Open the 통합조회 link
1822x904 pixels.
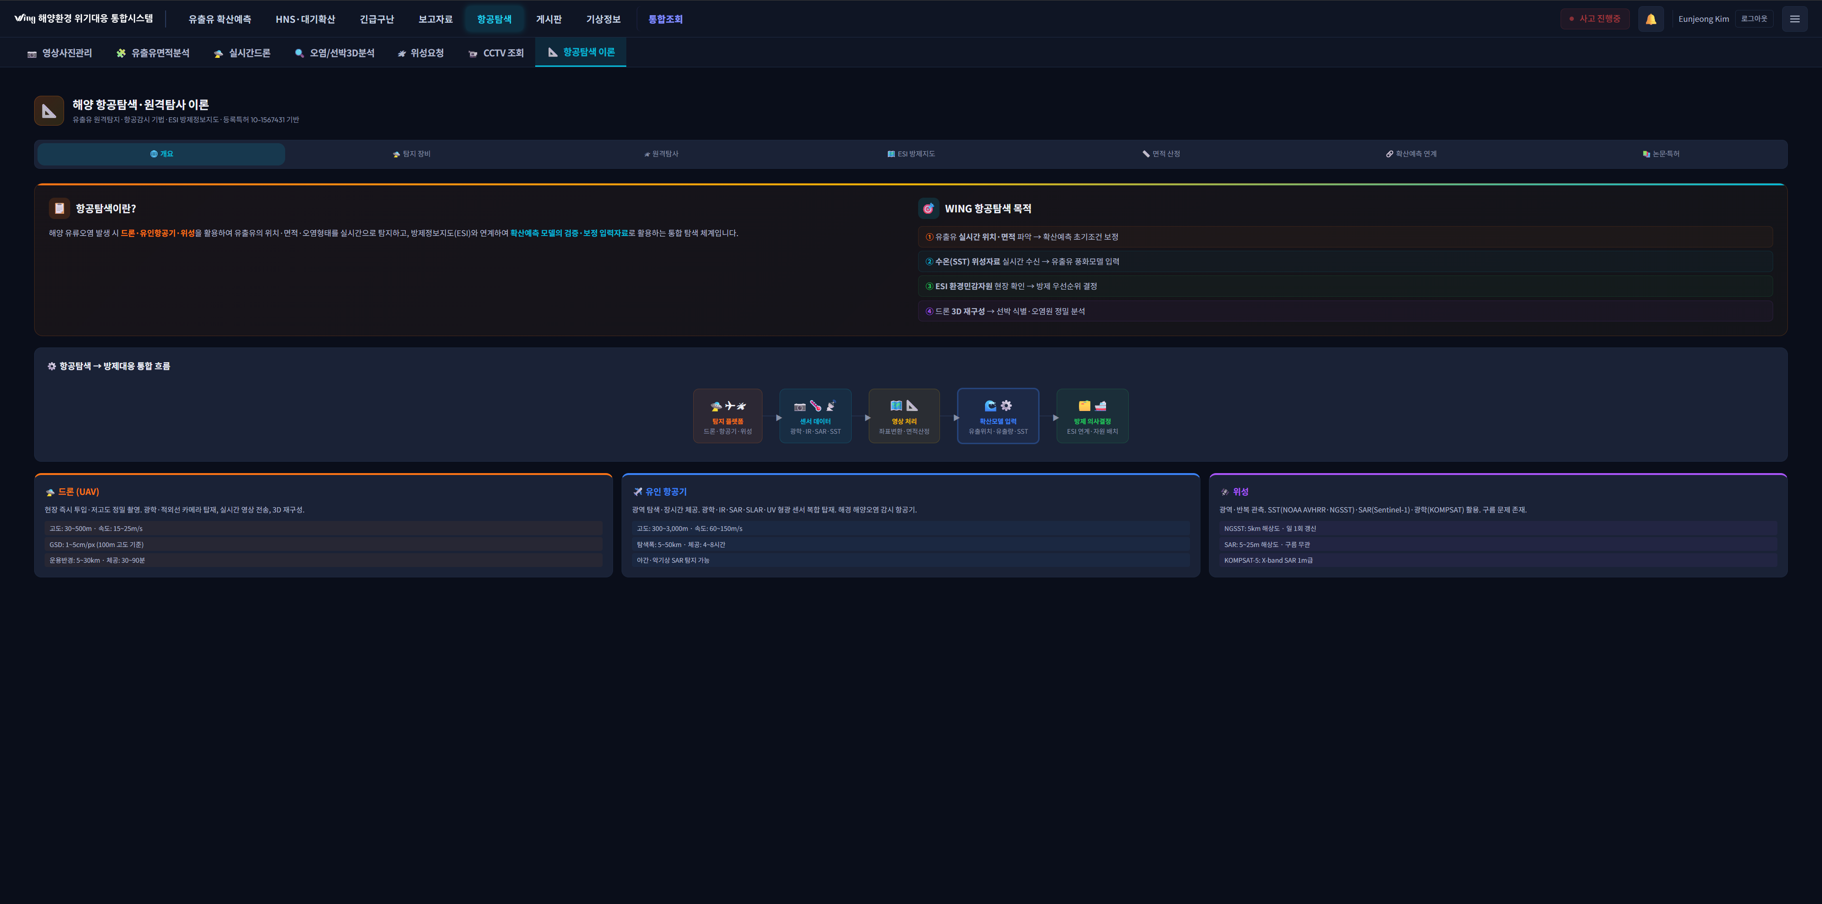click(x=665, y=19)
